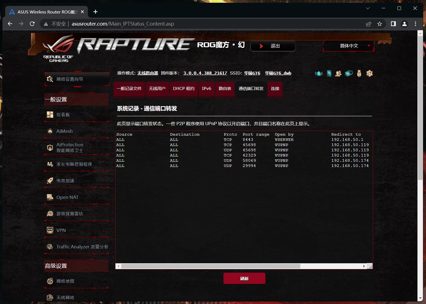Click the mobile phone app icon

(329, 73)
